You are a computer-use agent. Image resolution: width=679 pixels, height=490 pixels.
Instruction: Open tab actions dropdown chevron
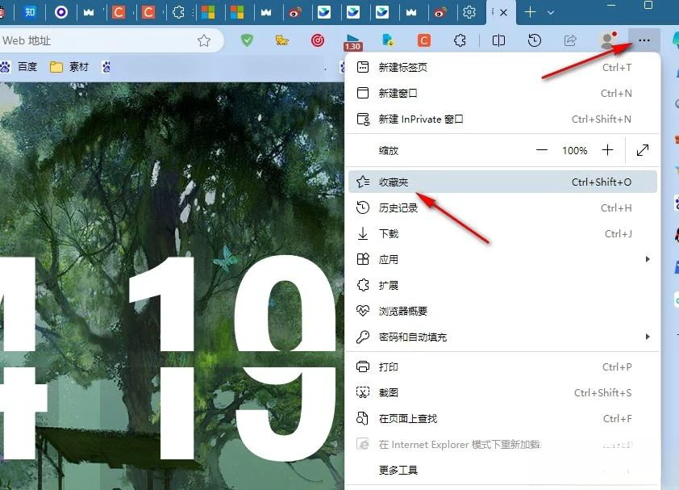(x=551, y=13)
